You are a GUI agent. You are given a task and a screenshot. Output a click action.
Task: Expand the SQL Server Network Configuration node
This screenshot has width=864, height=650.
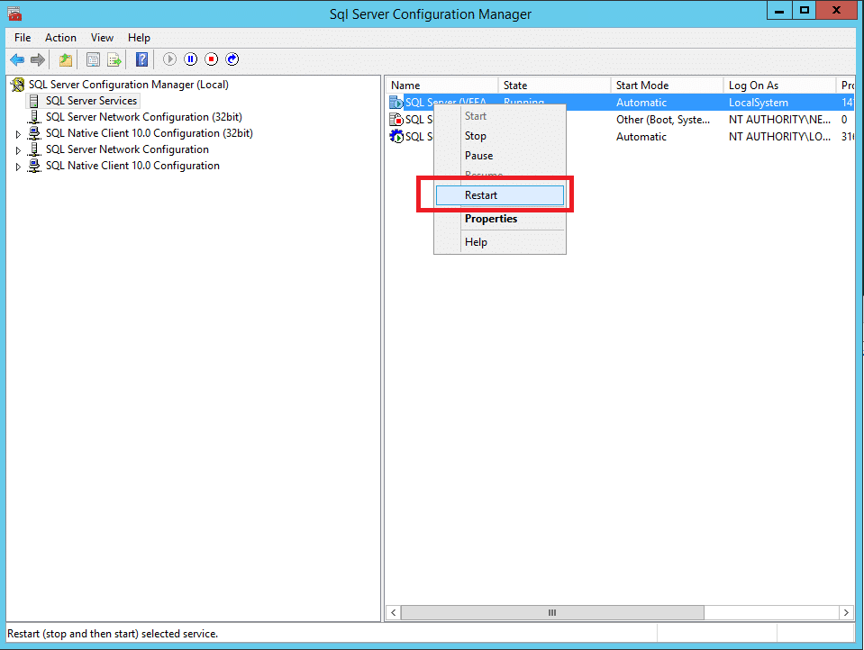18,149
